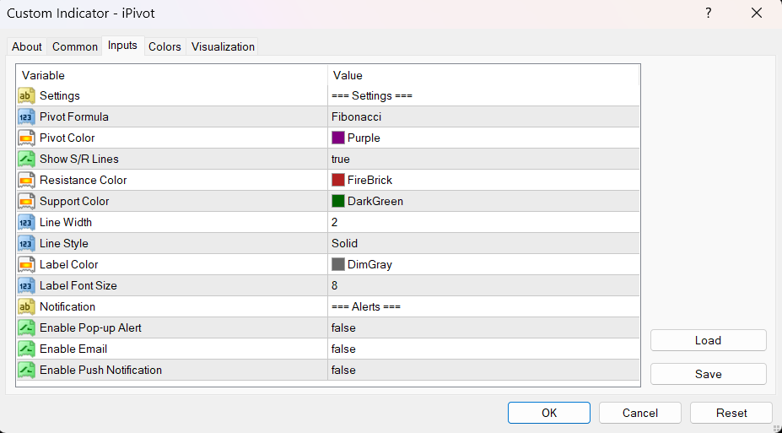Click the boolean icon beside Show S/R Lines
Screen dimensions: 782x433
point(26,160)
